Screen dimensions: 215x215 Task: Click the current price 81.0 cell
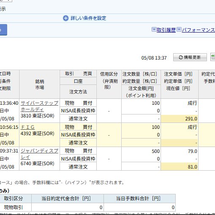point(180,167)
